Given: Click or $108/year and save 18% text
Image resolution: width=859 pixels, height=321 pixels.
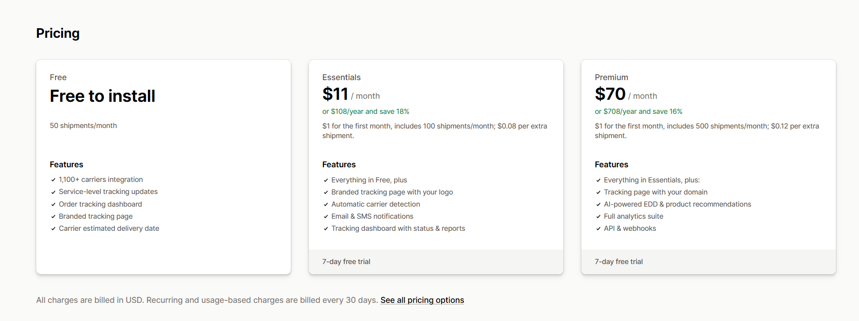Looking at the screenshot, I should pos(366,111).
